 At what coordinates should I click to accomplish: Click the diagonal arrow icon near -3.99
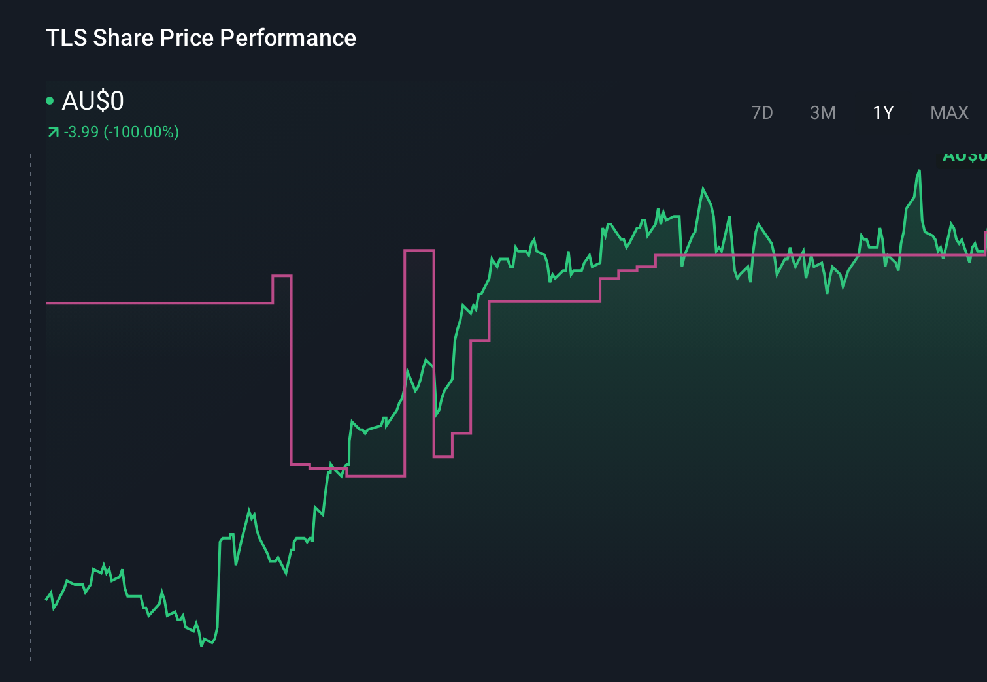click(53, 133)
